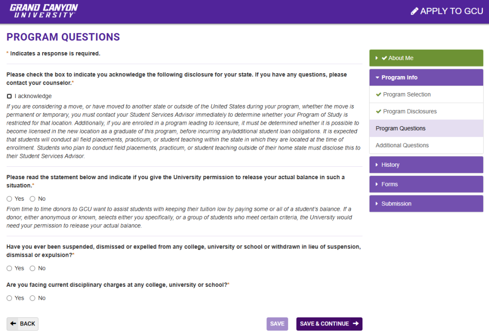Go to Program Questions sidebar item
The image size is (489, 336).
click(x=400, y=129)
